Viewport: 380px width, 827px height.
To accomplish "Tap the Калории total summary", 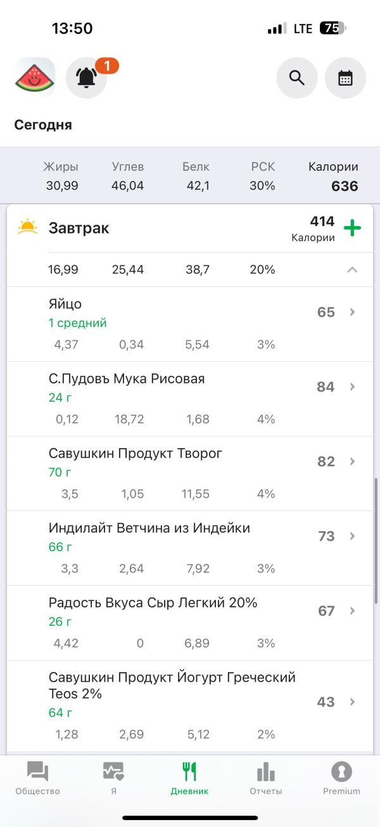I will coord(334,177).
